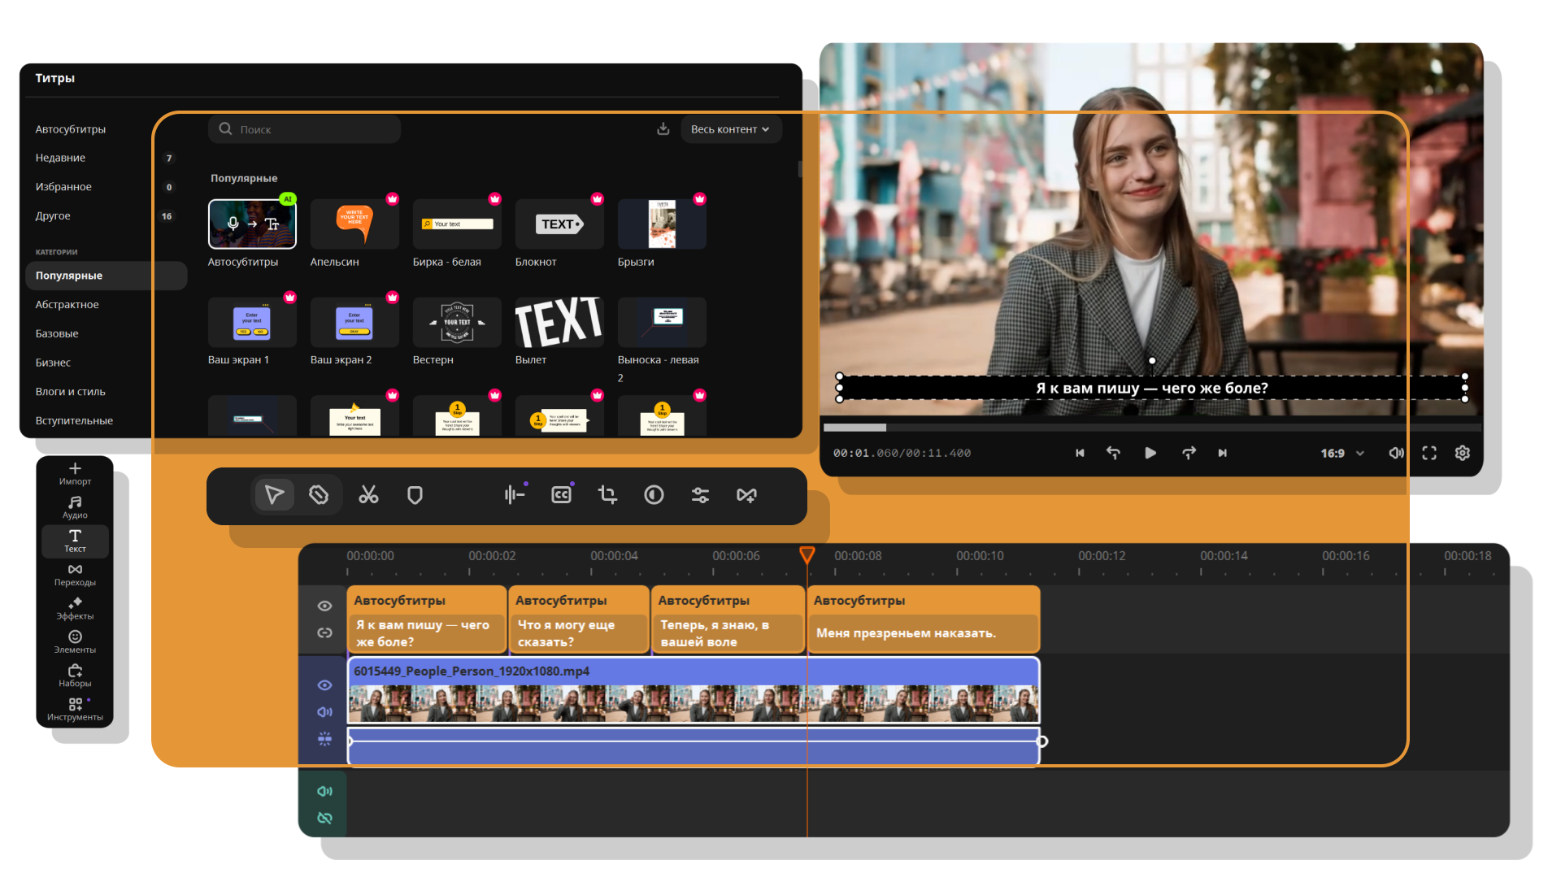Open the preview settings gear
The height and width of the screenshot is (878, 1561).
point(1462,453)
